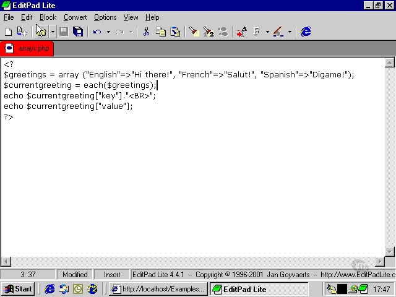Viewport: 396px width, 297px height.
Task: Click the echo $currentgreeting["key"] line
Action: coord(80,96)
